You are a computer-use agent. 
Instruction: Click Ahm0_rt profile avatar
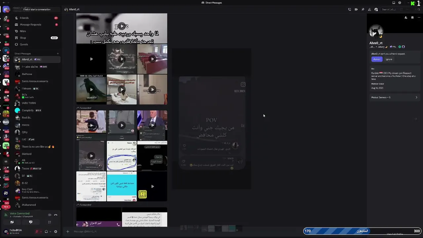coord(376,32)
